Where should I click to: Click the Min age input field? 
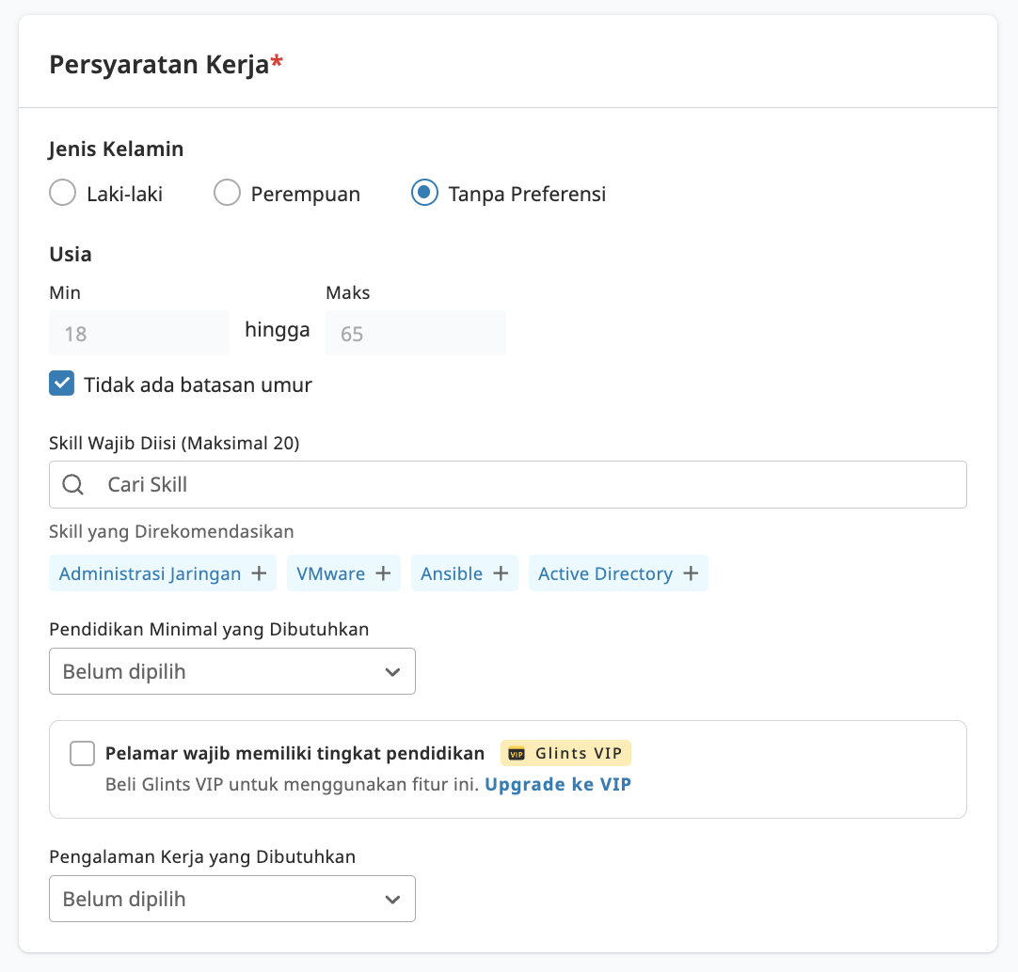(x=138, y=331)
